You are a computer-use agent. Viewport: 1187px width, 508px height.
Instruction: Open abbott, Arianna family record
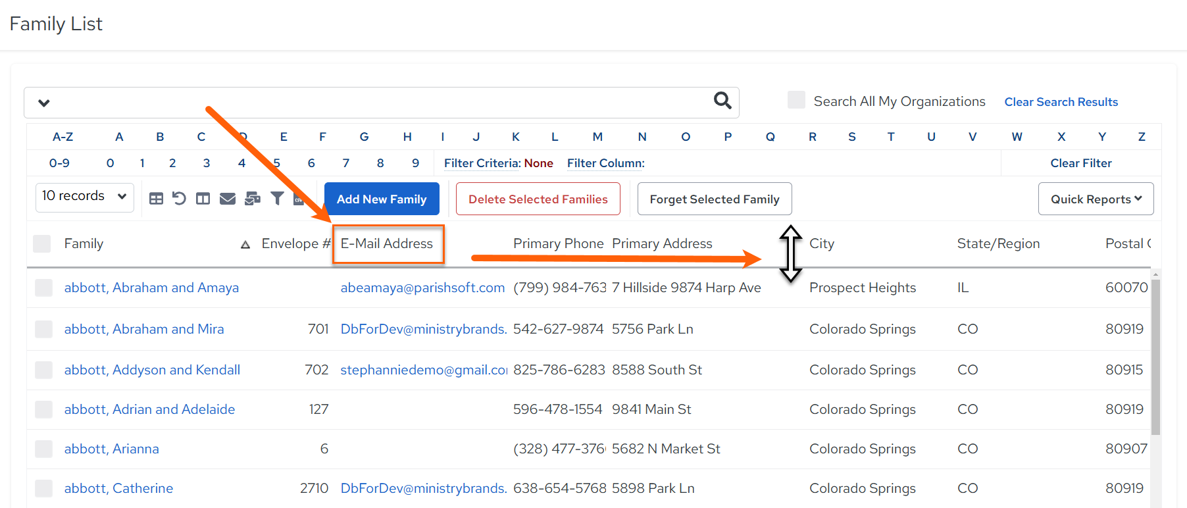(111, 449)
